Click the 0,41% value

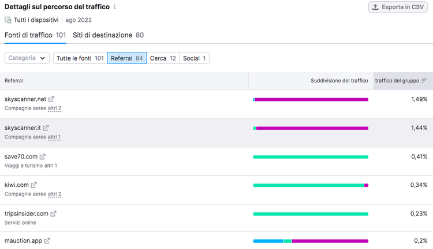pos(419,157)
